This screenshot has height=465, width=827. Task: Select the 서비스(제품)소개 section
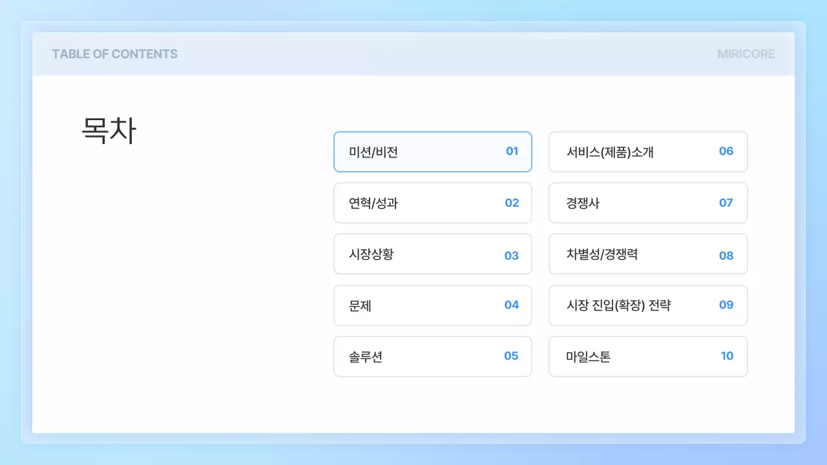click(648, 152)
